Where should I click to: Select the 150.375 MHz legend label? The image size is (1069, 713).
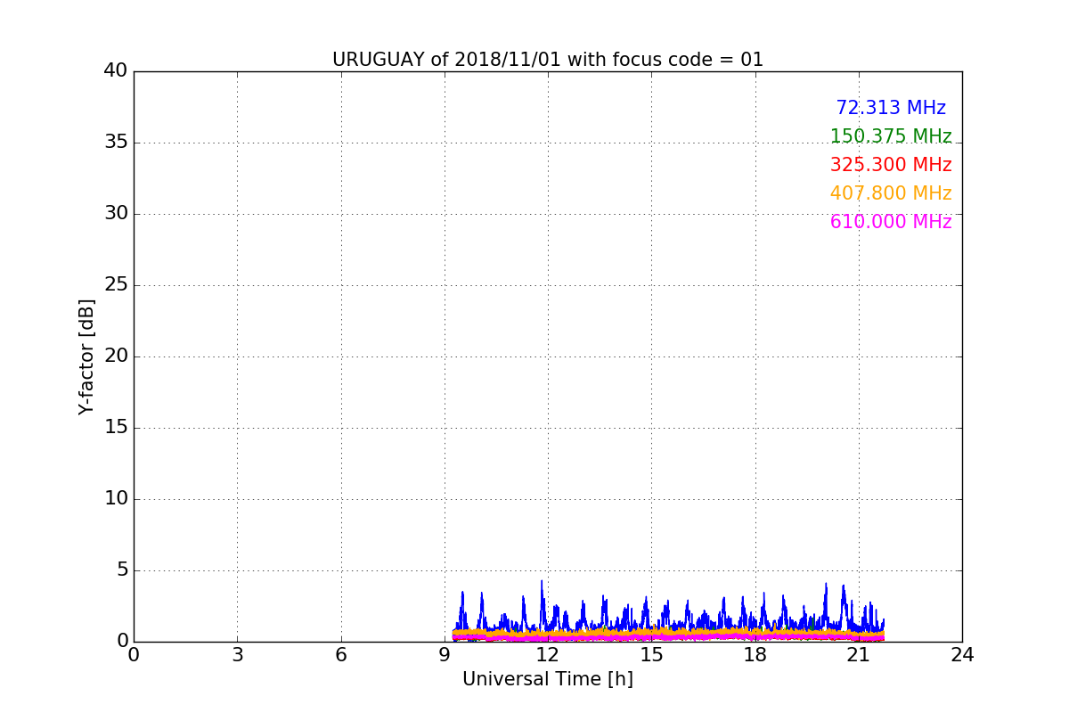(891, 136)
